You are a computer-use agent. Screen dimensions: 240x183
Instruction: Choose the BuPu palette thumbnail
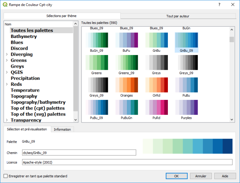click(127, 40)
